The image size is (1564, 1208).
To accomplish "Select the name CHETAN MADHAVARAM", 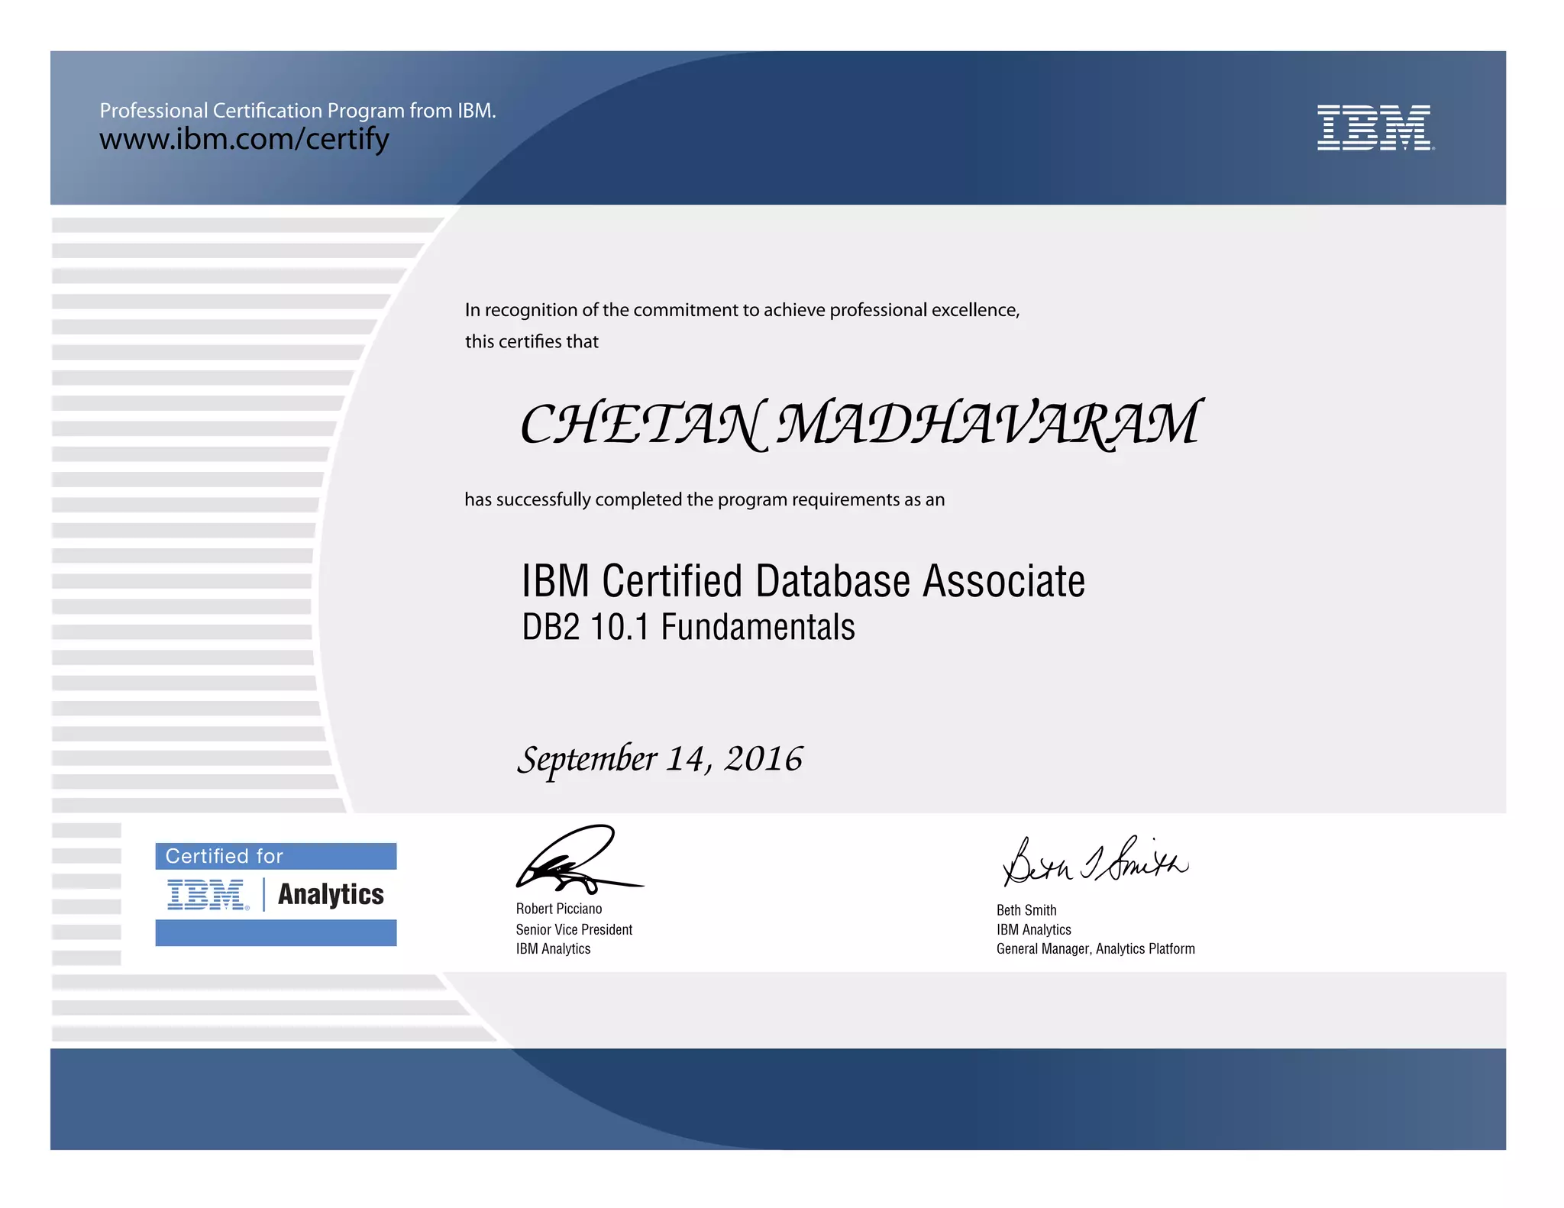I will click(x=860, y=425).
